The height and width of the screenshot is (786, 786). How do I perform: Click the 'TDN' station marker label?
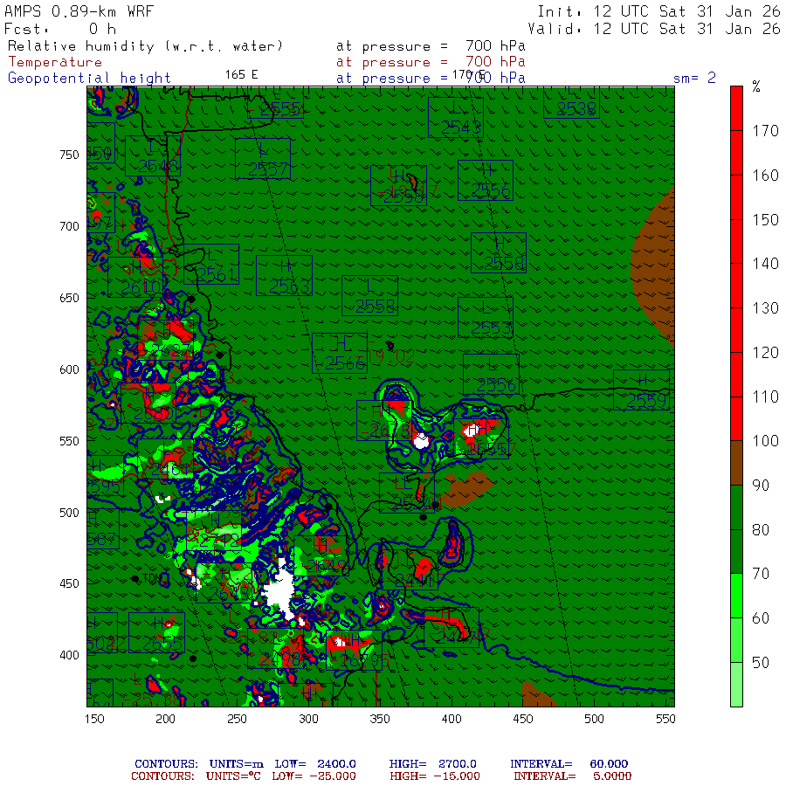(x=152, y=578)
